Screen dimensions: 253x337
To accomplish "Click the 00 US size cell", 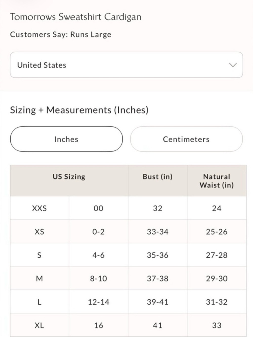I will point(98,208).
